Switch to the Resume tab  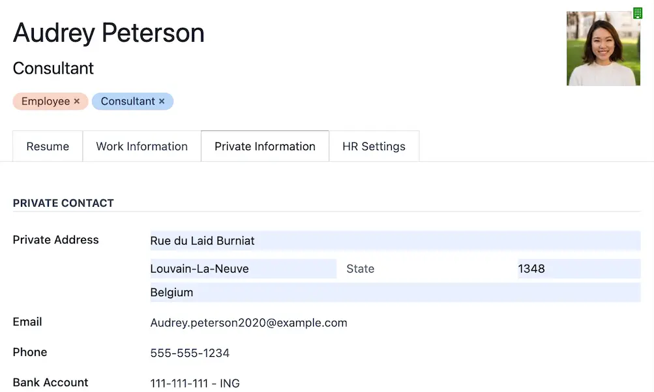(48, 146)
